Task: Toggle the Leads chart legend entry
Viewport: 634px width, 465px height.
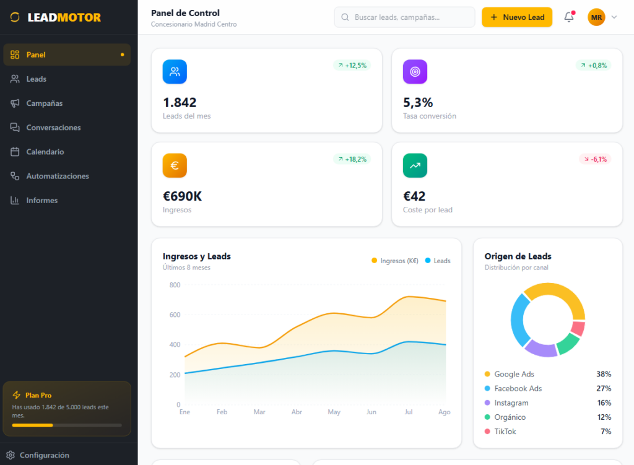Action: 438,261
